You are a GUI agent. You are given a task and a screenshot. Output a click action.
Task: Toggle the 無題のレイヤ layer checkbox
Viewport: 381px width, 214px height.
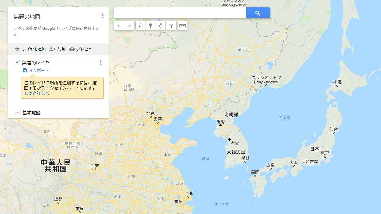pos(17,62)
